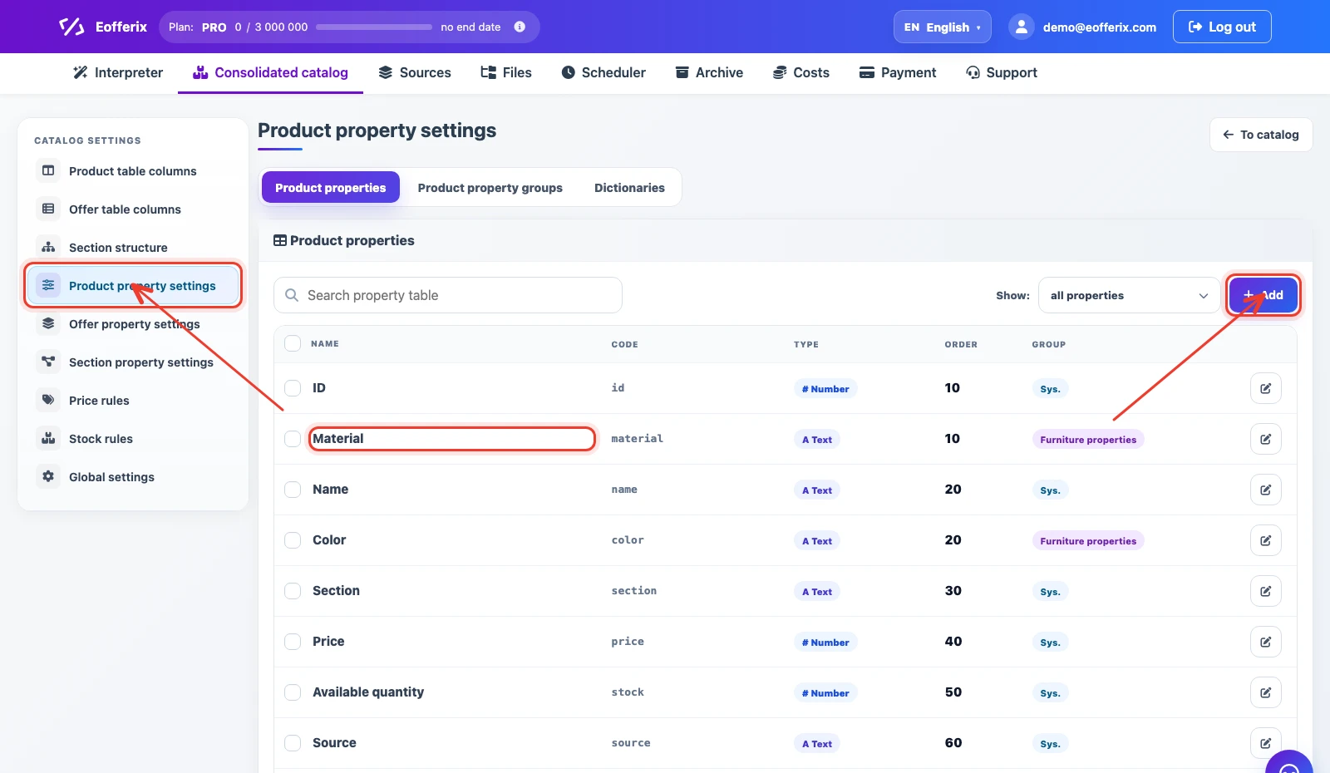
Task: Click the Add button
Action: click(1263, 295)
